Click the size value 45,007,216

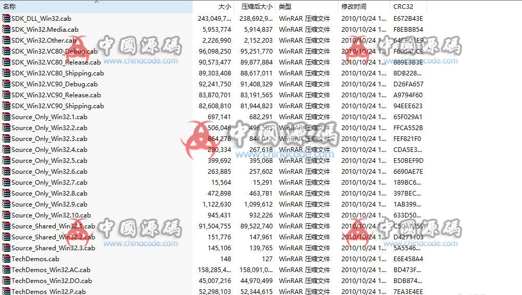tap(215, 281)
